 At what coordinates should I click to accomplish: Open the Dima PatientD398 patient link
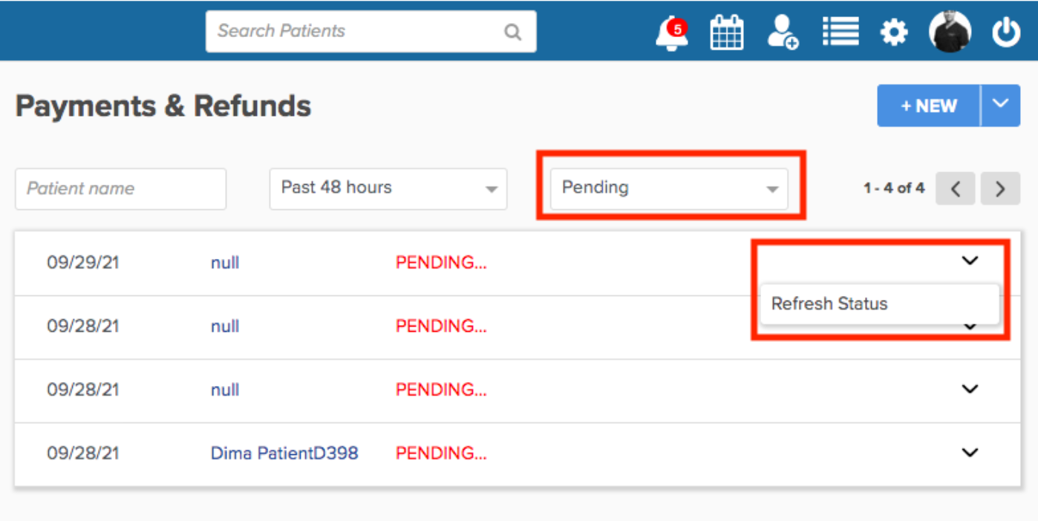pos(284,453)
